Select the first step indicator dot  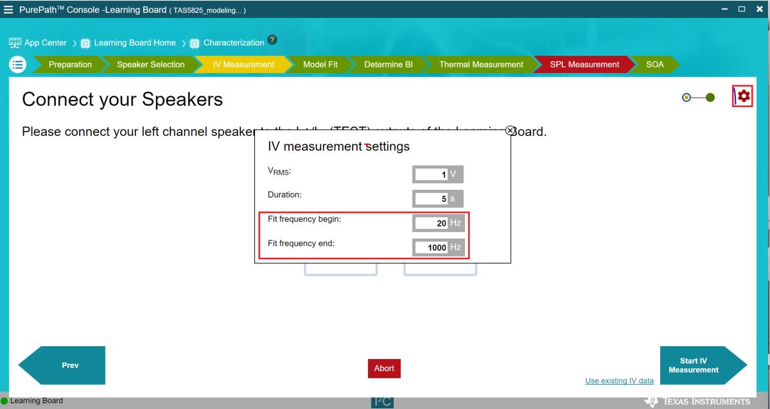687,97
